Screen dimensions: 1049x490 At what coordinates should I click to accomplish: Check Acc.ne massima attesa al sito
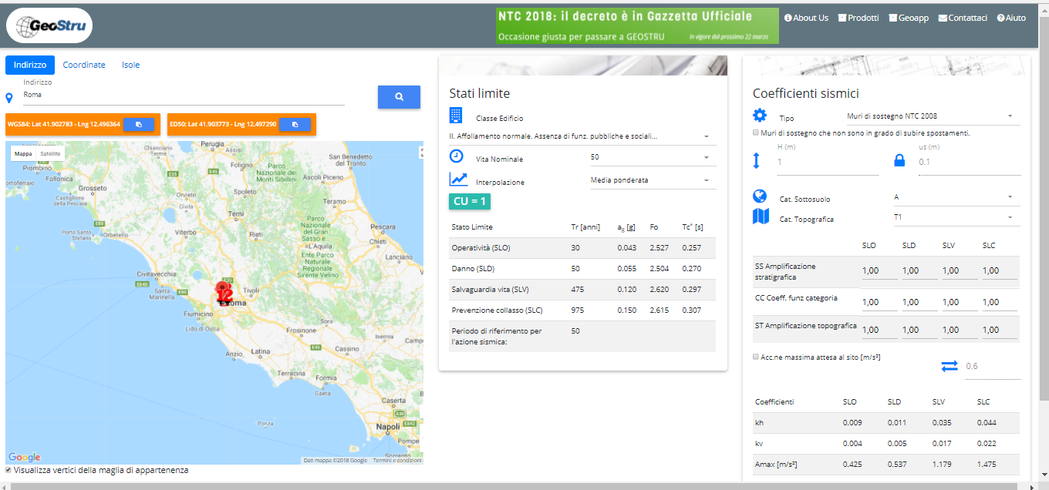pyautogui.click(x=756, y=357)
